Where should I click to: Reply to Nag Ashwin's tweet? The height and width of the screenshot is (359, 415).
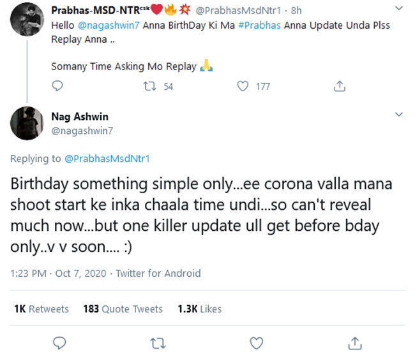tap(59, 344)
